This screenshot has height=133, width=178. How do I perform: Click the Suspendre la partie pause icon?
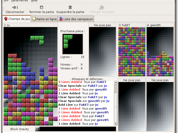coord(70,7)
